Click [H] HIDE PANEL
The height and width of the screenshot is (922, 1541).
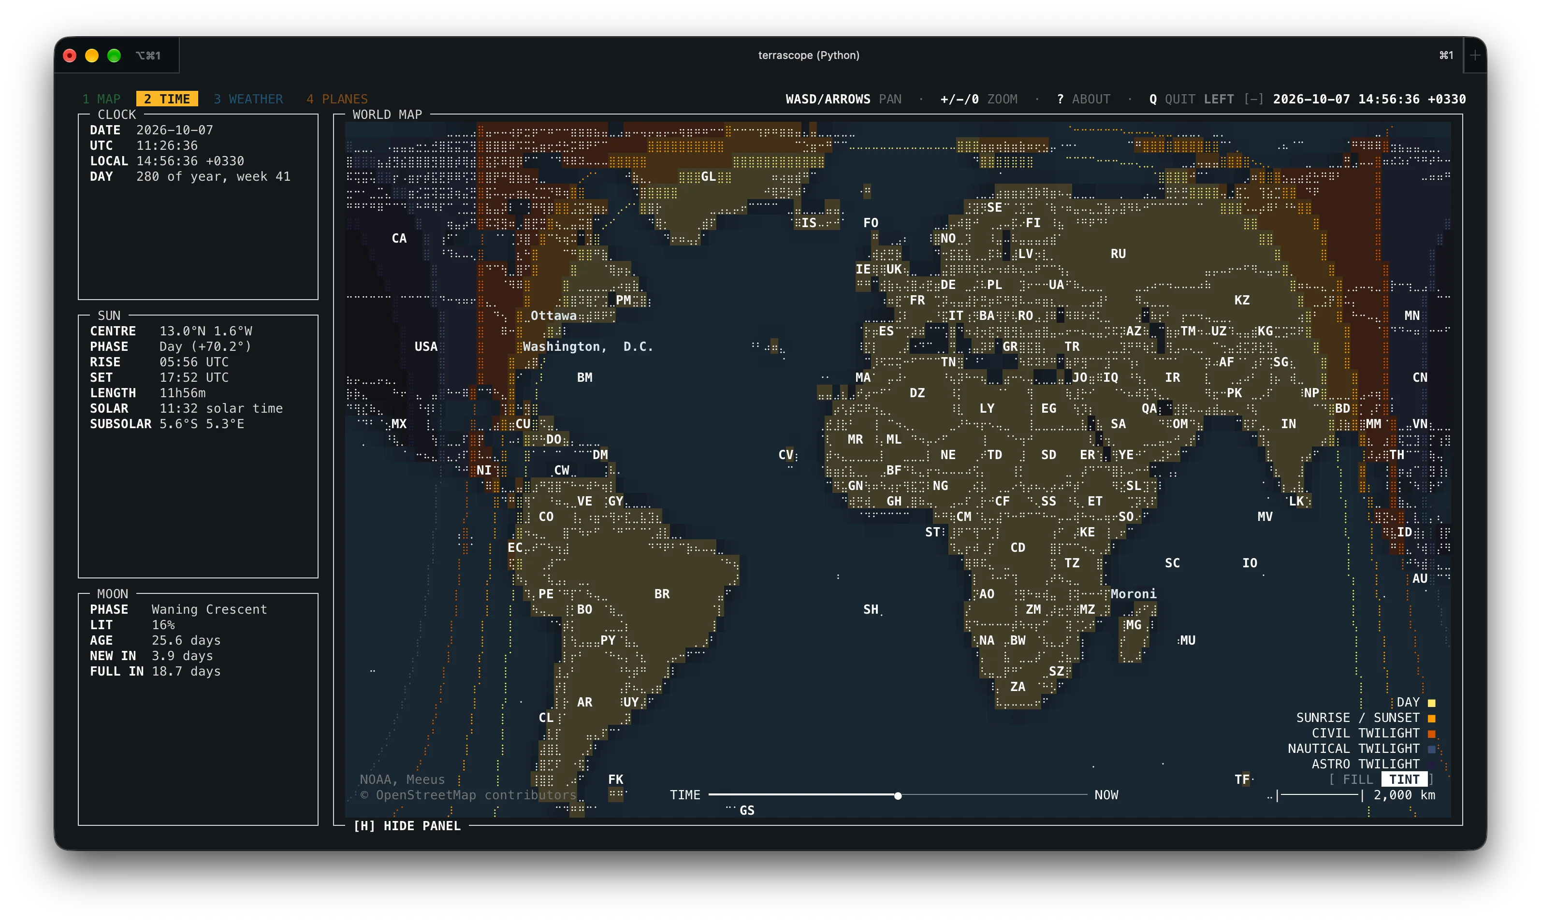pyautogui.click(x=407, y=826)
